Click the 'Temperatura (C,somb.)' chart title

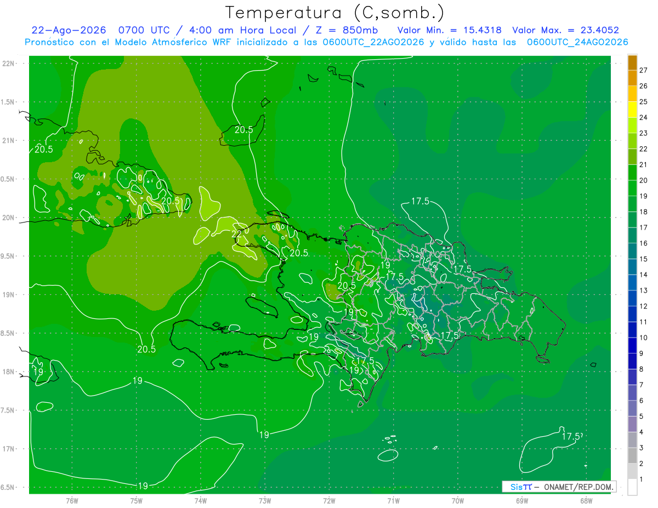[x=334, y=13]
